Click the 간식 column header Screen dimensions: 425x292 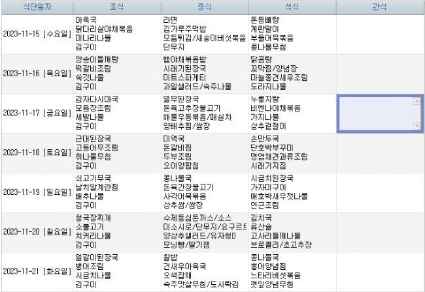pos(379,7)
